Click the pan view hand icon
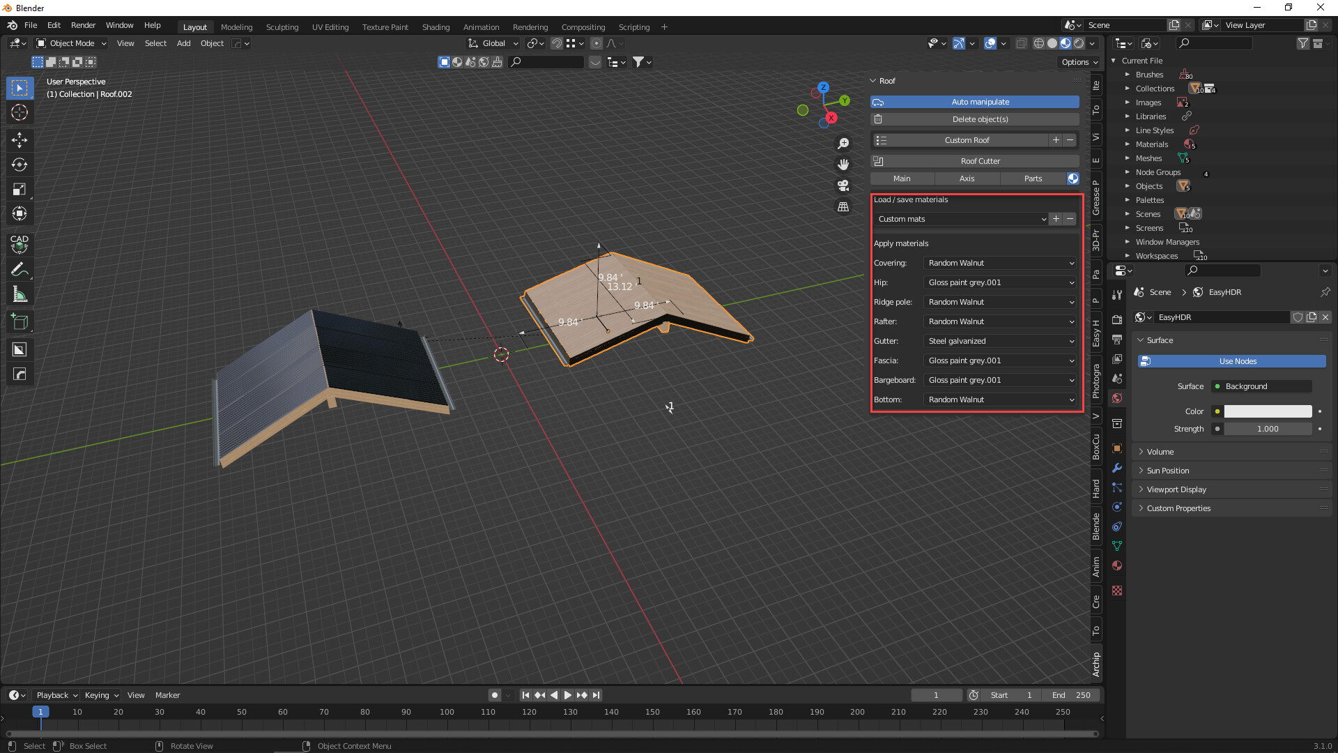 point(843,165)
